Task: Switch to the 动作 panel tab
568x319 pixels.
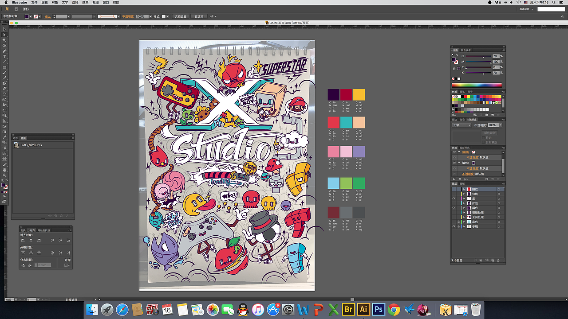Action: [x=16, y=138]
